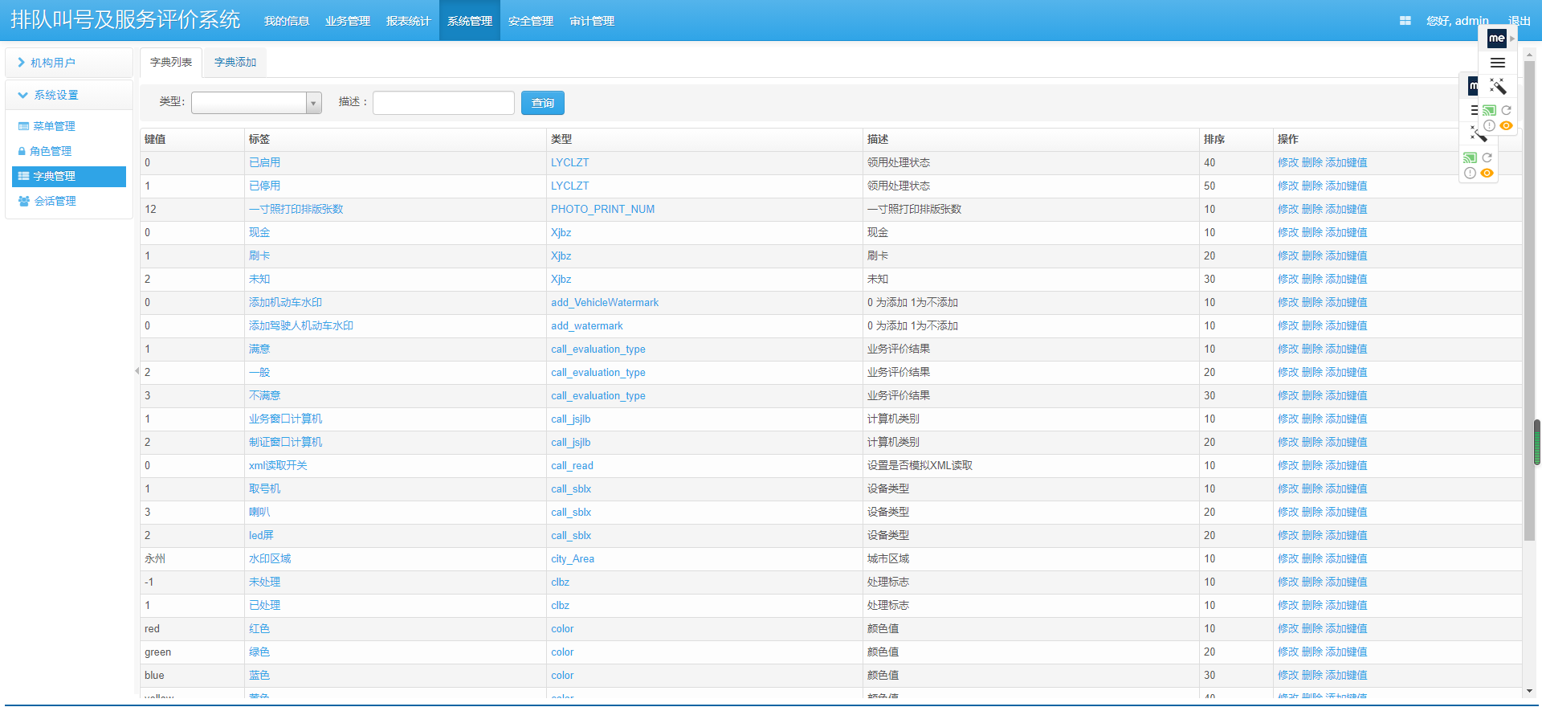The image size is (1542, 707).
Task: Click the 'me' logo on the upper floating widget
Action: pyautogui.click(x=1497, y=38)
